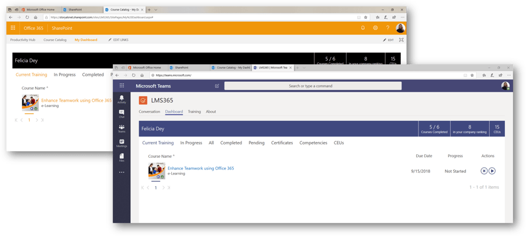Cancel the Enhance Teamwork course enrollment
Viewport: 526px width, 236px height.
pos(484,171)
